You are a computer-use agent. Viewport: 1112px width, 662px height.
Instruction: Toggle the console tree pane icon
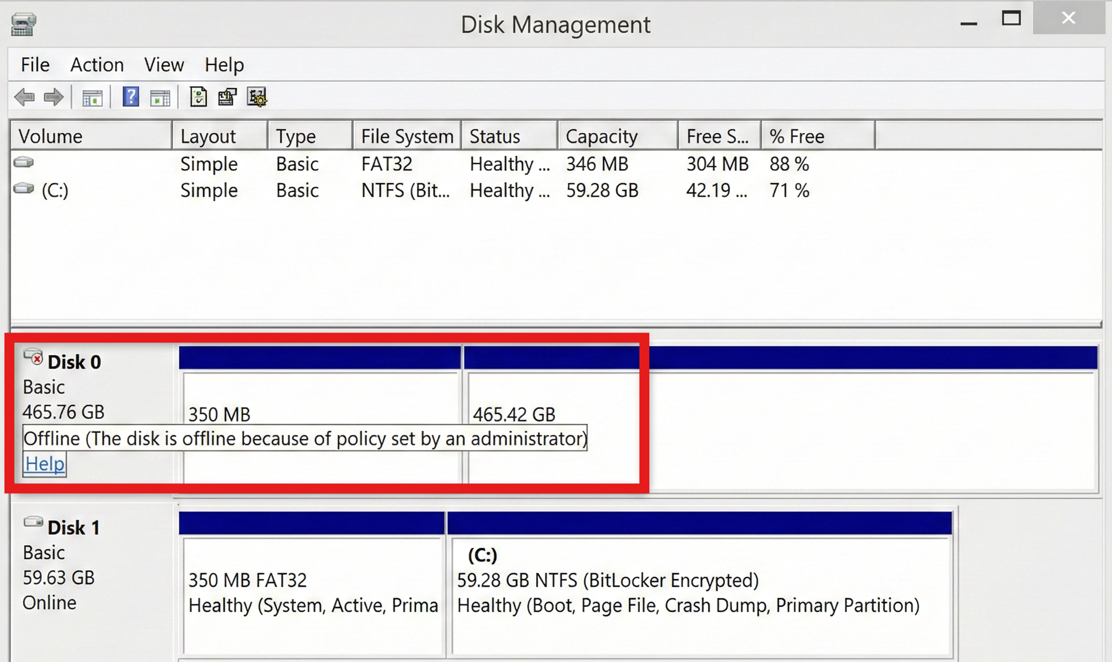(91, 97)
